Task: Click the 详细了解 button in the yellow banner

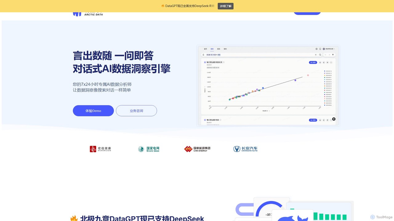Action: coord(226,6)
